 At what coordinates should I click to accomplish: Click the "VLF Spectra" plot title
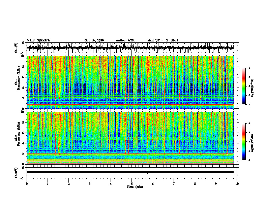point(38,40)
